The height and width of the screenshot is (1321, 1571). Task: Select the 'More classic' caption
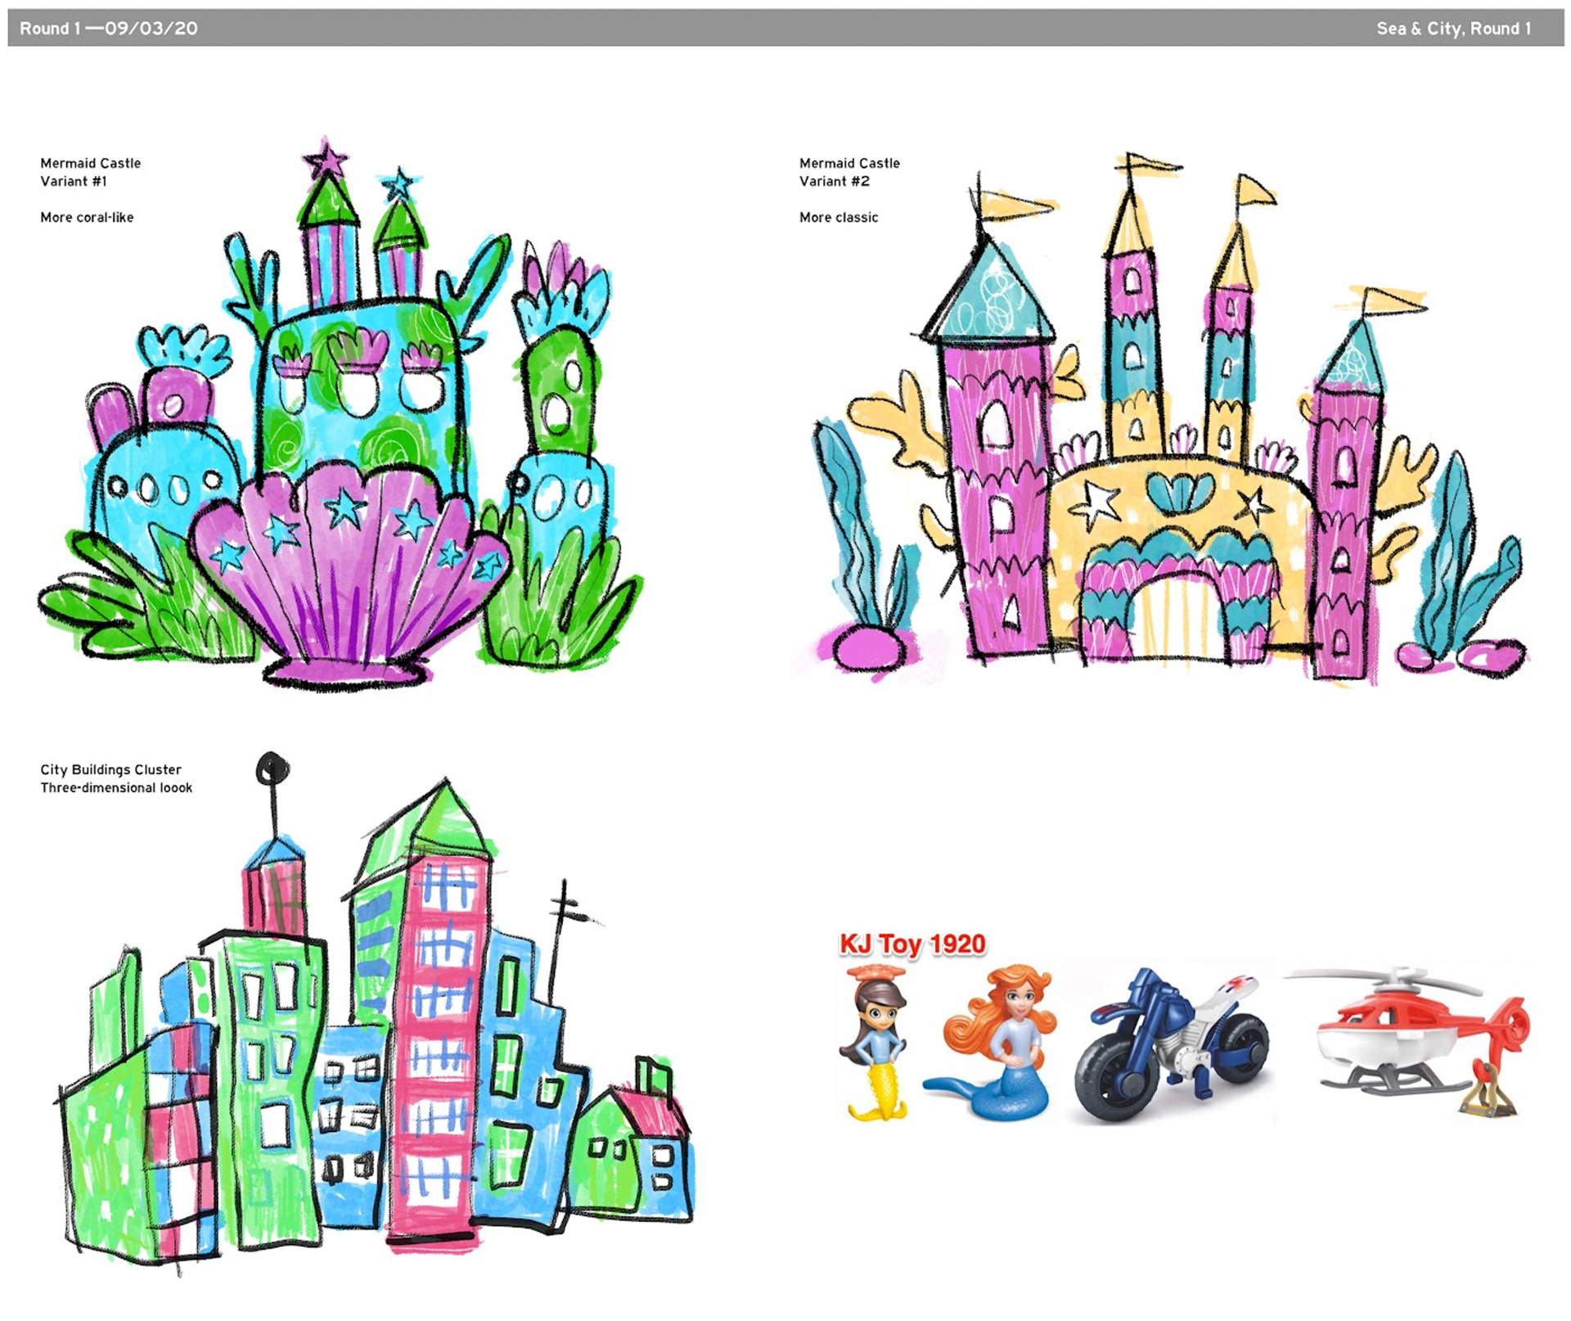[839, 217]
